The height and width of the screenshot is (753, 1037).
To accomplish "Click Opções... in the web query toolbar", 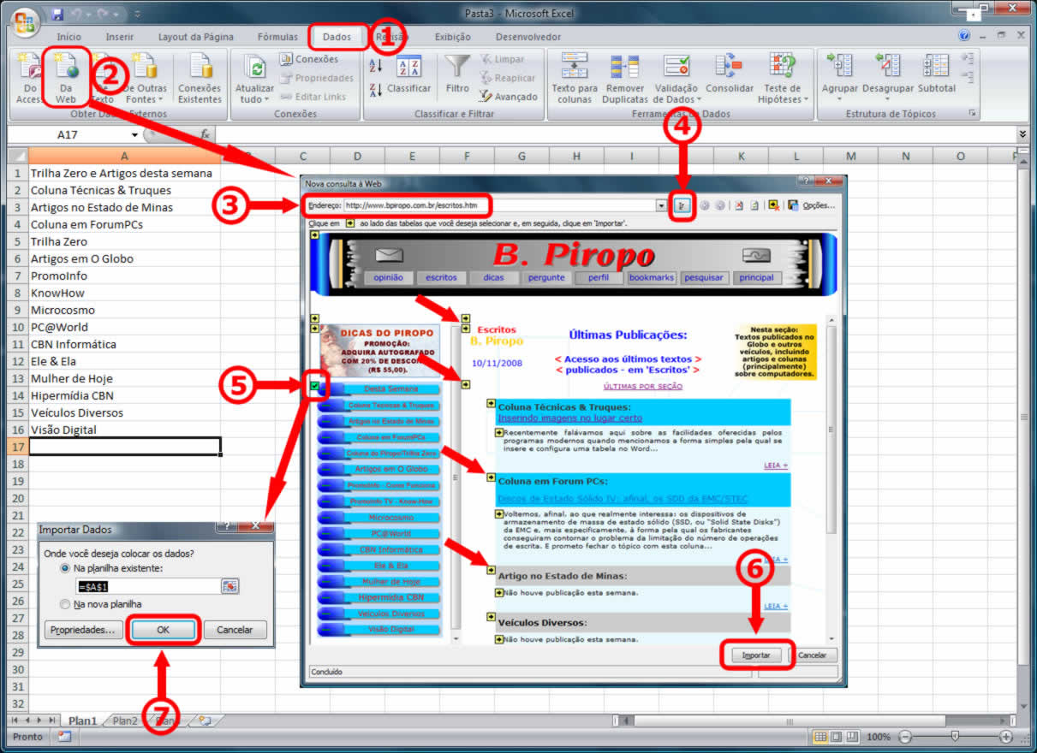I will [x=818, y=205].
